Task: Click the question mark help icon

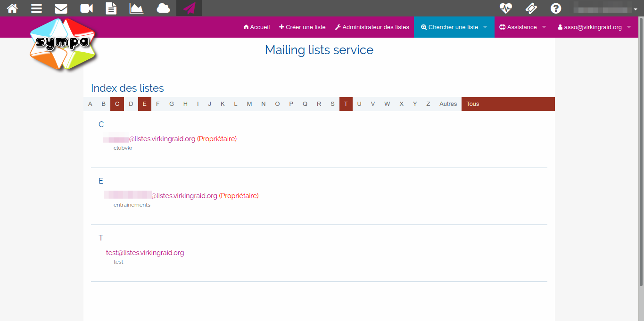Action: [x=556, y=8]
